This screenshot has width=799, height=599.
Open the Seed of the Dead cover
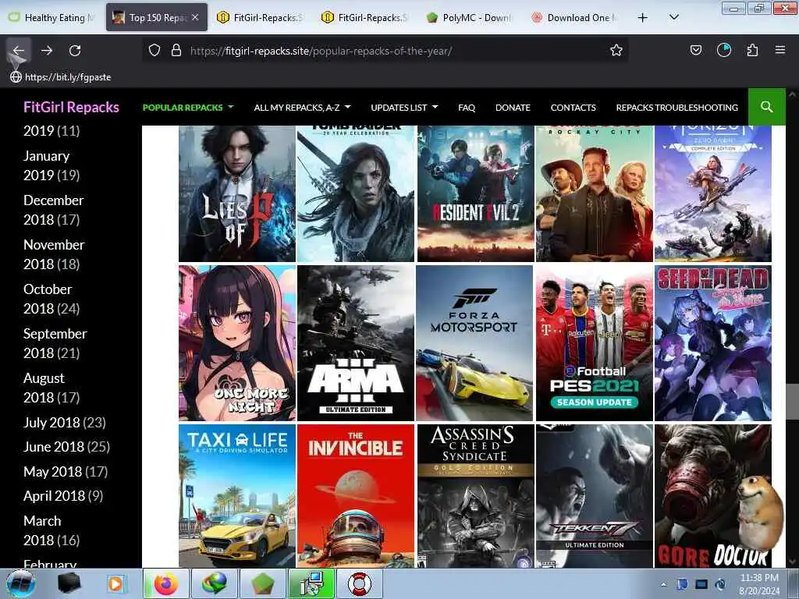713,343
